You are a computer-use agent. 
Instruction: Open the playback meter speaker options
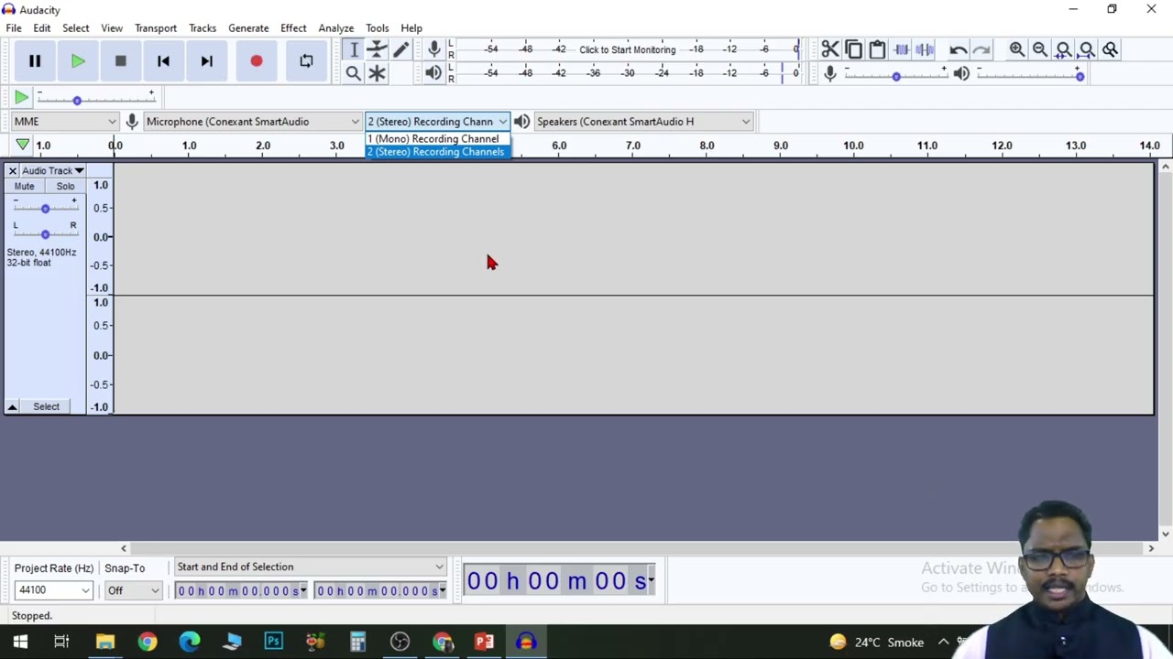pyautogui.click(x=434, y=73)
